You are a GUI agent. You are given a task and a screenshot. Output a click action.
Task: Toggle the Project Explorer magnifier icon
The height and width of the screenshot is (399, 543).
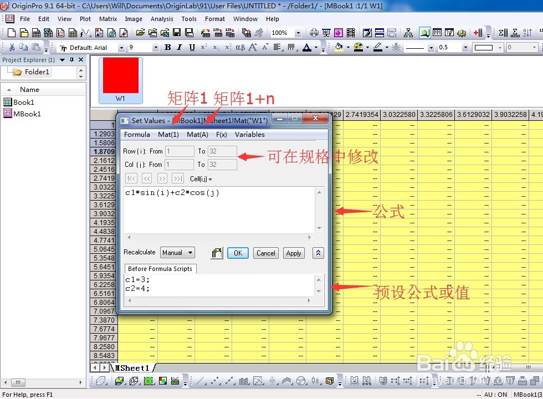pyautogui.click(x=424, y=33)
